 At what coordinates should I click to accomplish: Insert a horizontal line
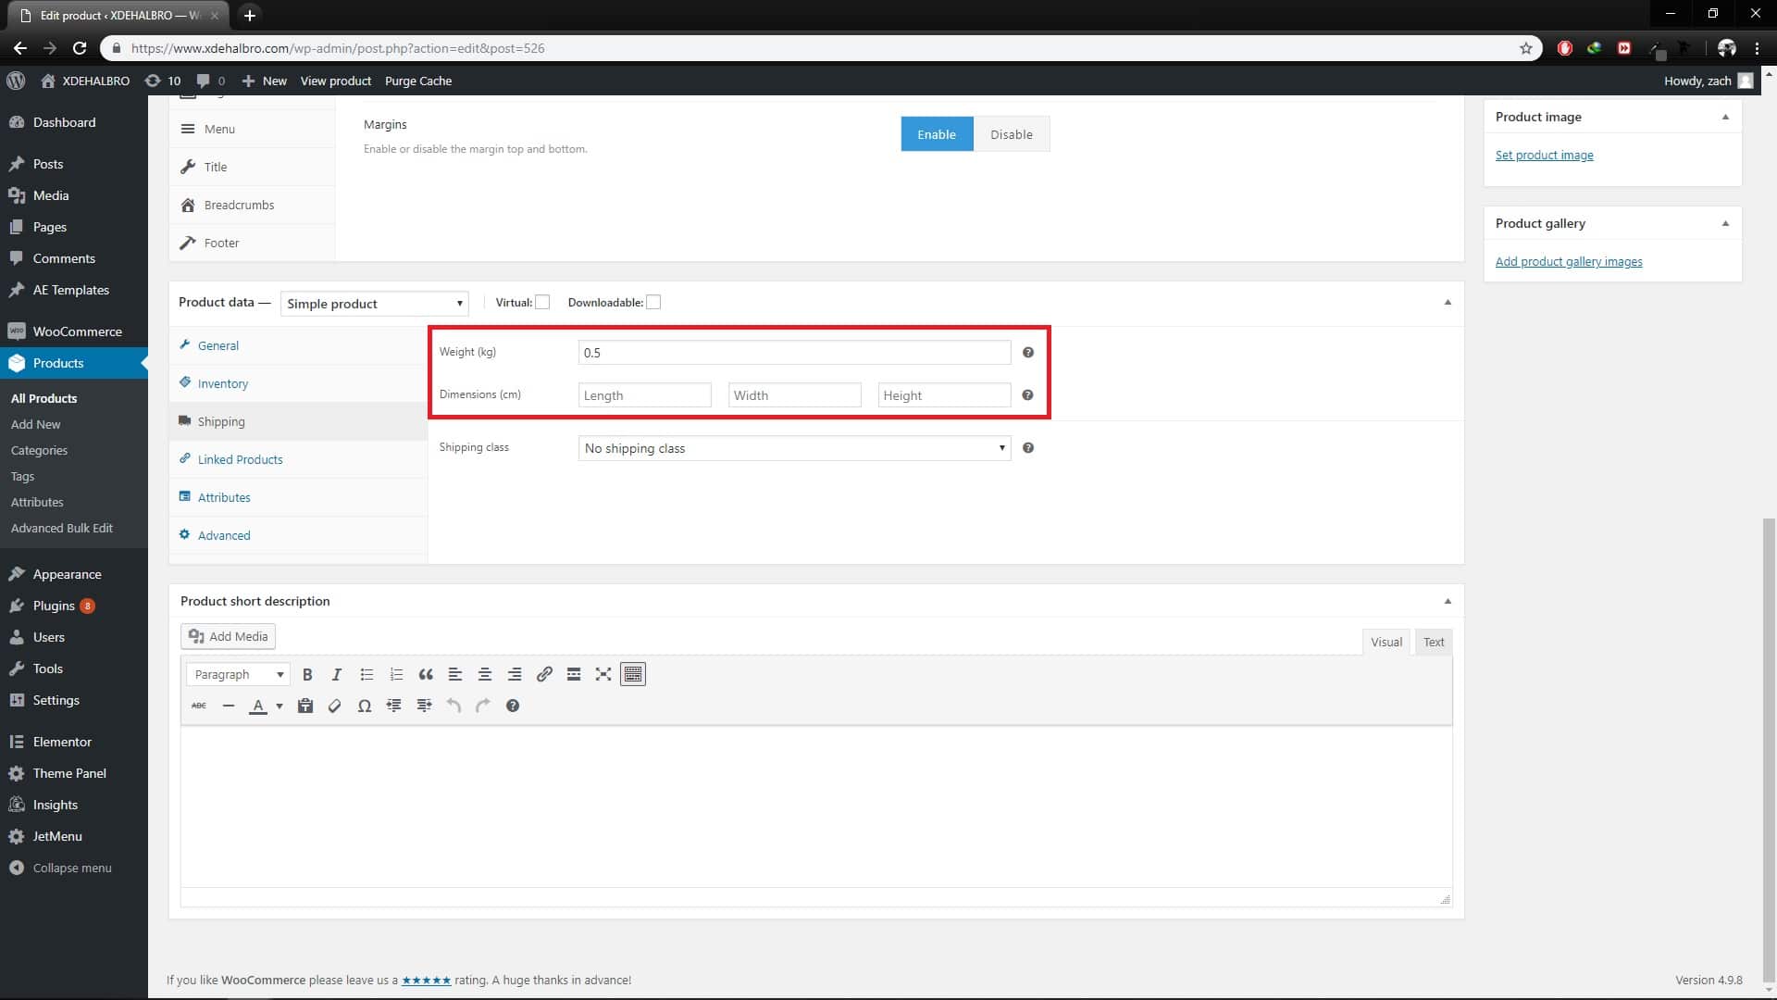(229, 706)
